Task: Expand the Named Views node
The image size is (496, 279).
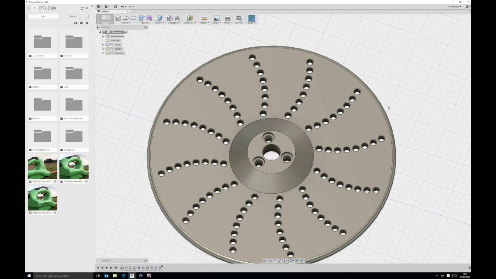Action: (103, 36)
